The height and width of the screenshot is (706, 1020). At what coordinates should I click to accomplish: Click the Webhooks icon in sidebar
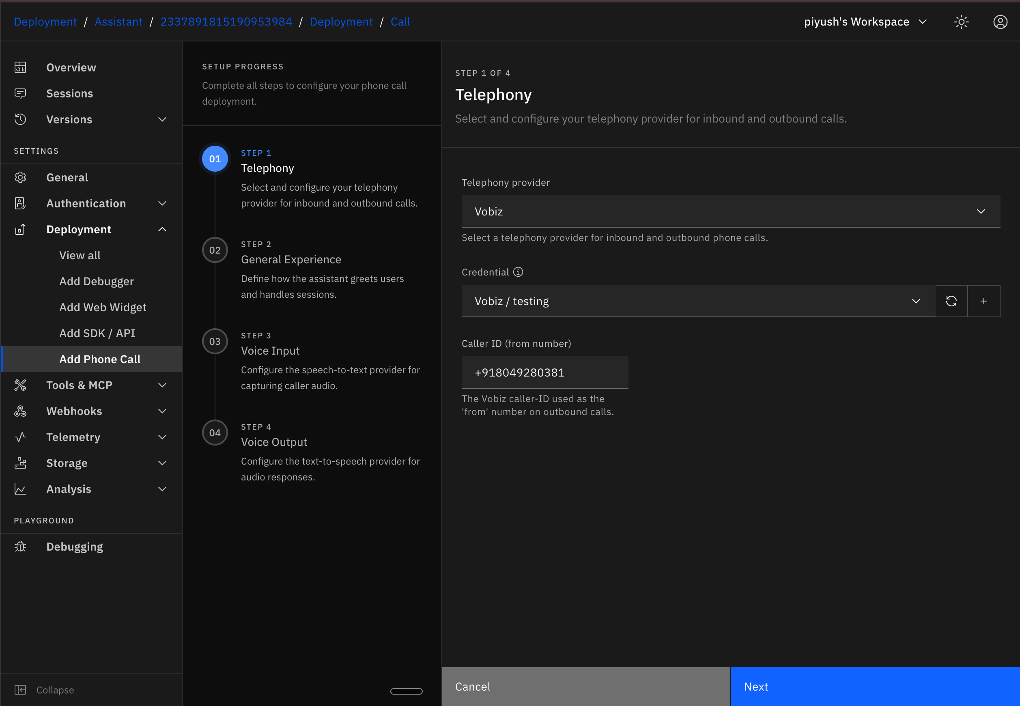pyautogui.click(x=20, y=411)
